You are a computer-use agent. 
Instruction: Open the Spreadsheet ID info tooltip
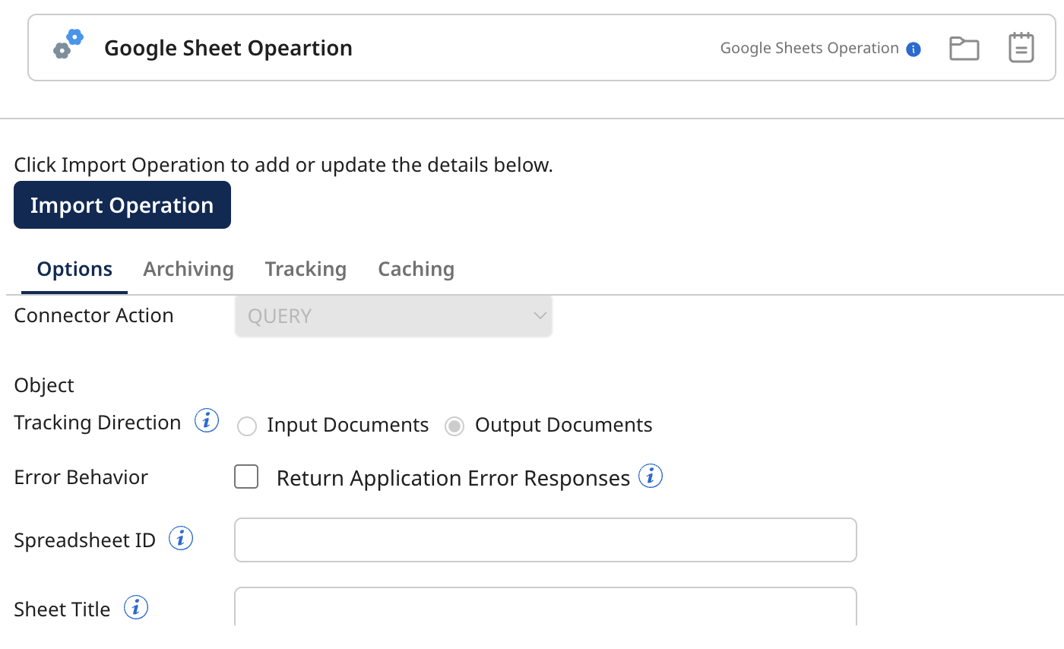tap(181, 537)
